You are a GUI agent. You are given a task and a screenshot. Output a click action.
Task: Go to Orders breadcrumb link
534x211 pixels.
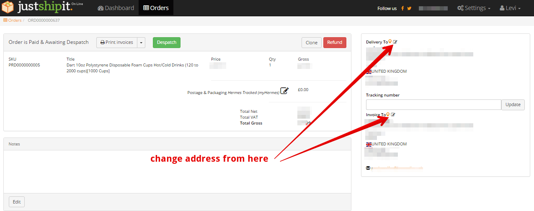12,20
